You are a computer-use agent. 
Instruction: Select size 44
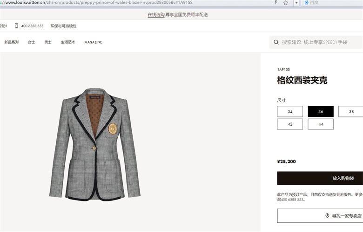click(x=321, y=124)
